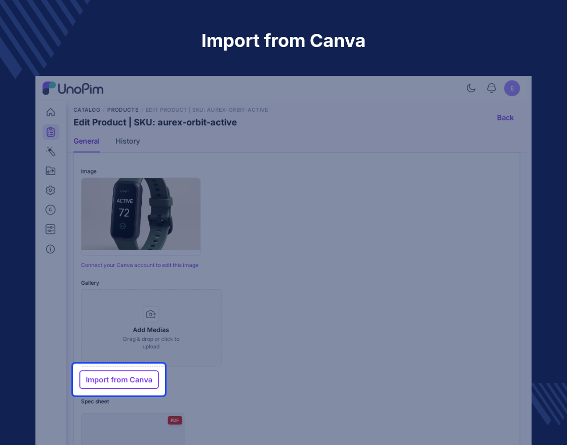Click the Add Medias label
This screenshot has width=567, height=445.
click(x=151, y=330)
